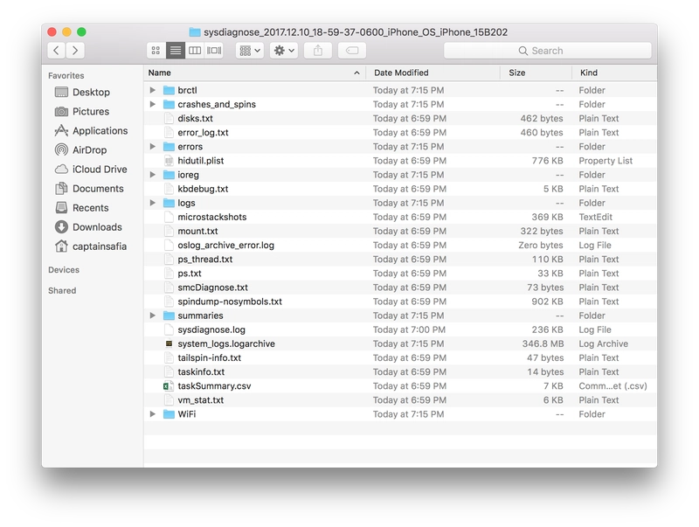Image resolution: width=699 pixels, height=527 pixels.
Task: Expand the crashes_and_spins folder
Action: tap(153, 105)
